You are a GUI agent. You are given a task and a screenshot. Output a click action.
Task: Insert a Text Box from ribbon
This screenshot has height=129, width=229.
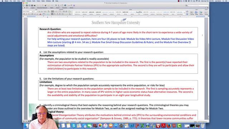point(192,13)
